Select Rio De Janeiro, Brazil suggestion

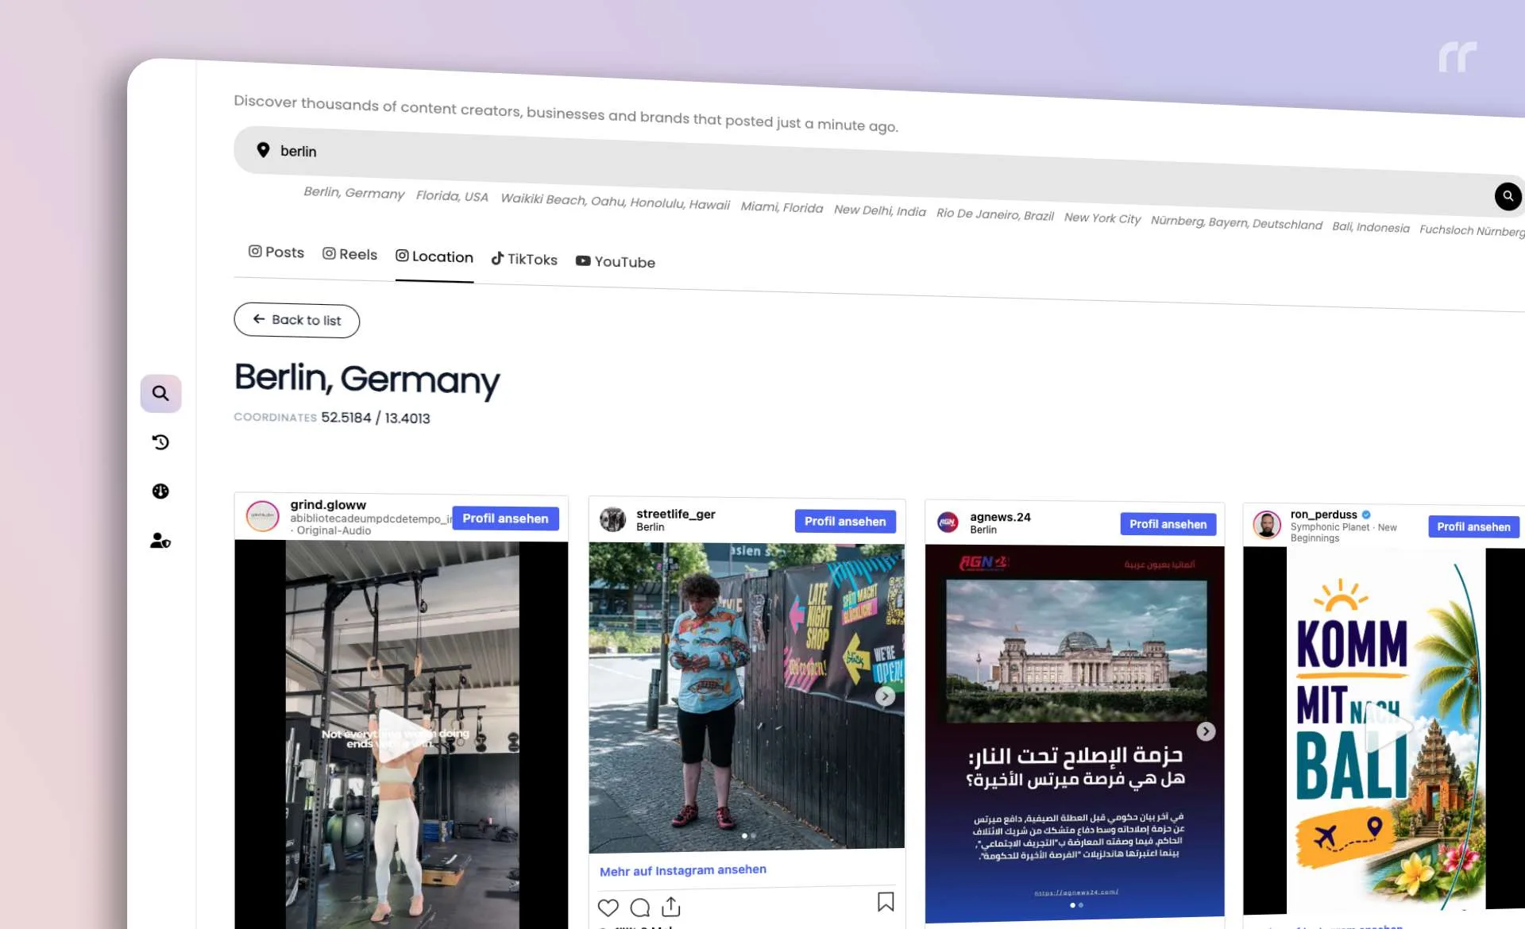pos(994,214)
